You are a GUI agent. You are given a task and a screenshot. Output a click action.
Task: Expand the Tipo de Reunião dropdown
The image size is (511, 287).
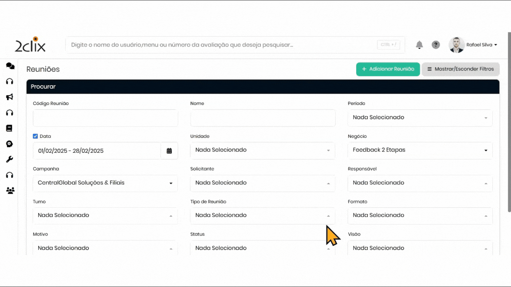[x=262, y=216]
